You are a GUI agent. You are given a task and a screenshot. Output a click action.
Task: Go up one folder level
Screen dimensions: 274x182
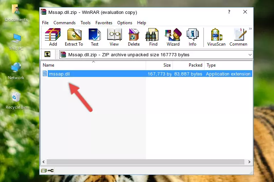47,54
